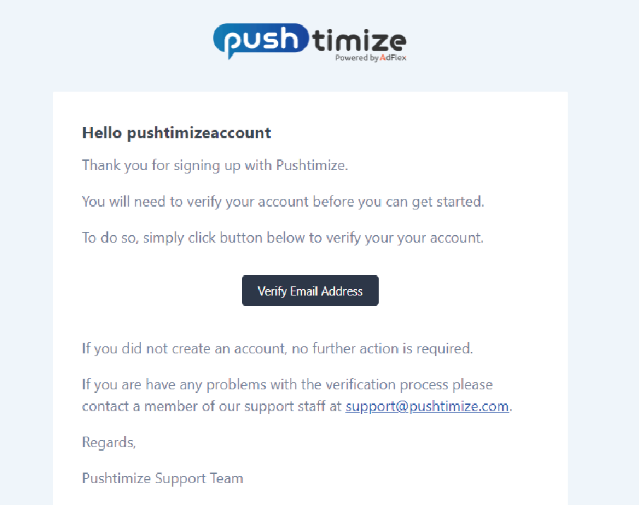Screen dimensions: 639x505
Task: Click the If you did not create paragraph
Action: (277, 348)
